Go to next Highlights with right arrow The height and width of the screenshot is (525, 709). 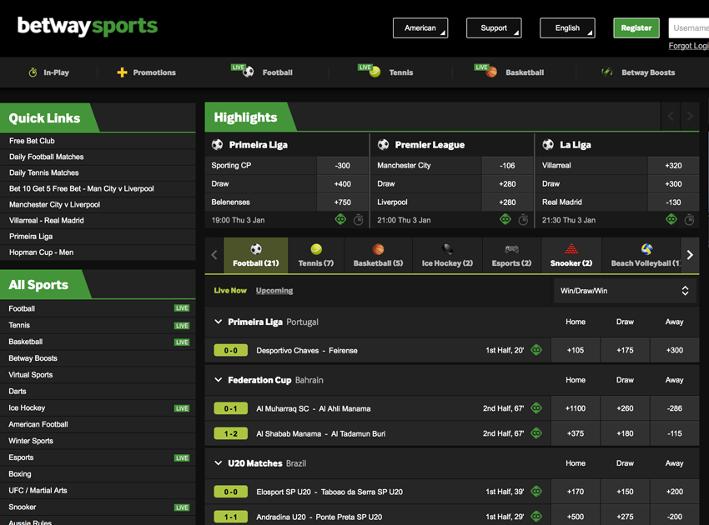click(x=690, y=117)
